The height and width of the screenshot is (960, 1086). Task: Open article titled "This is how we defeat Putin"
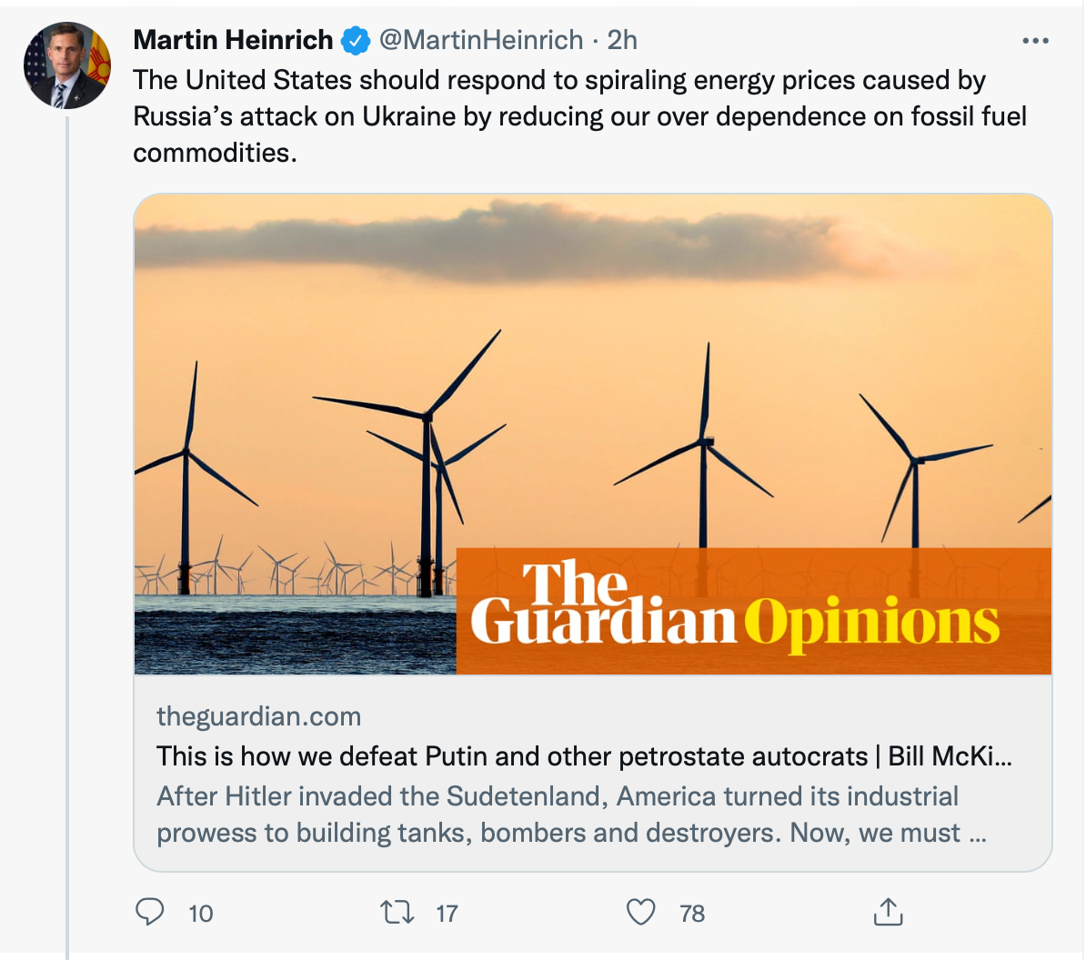click(582, 756)
